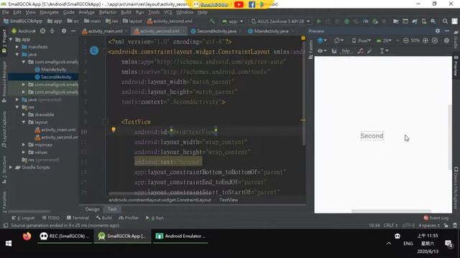Open Project panel gear settings
460x258 pixels.
point(64,31)
